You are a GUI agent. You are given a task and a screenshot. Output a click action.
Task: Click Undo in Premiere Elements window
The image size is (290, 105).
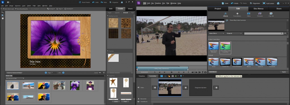tap(234, 3)
